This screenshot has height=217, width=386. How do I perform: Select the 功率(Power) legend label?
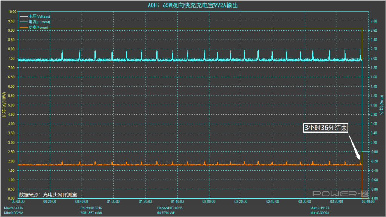38,27
